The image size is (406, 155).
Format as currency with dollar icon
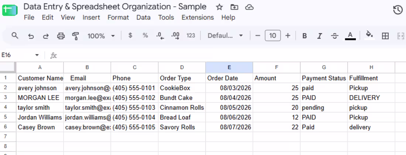[130, 36]
